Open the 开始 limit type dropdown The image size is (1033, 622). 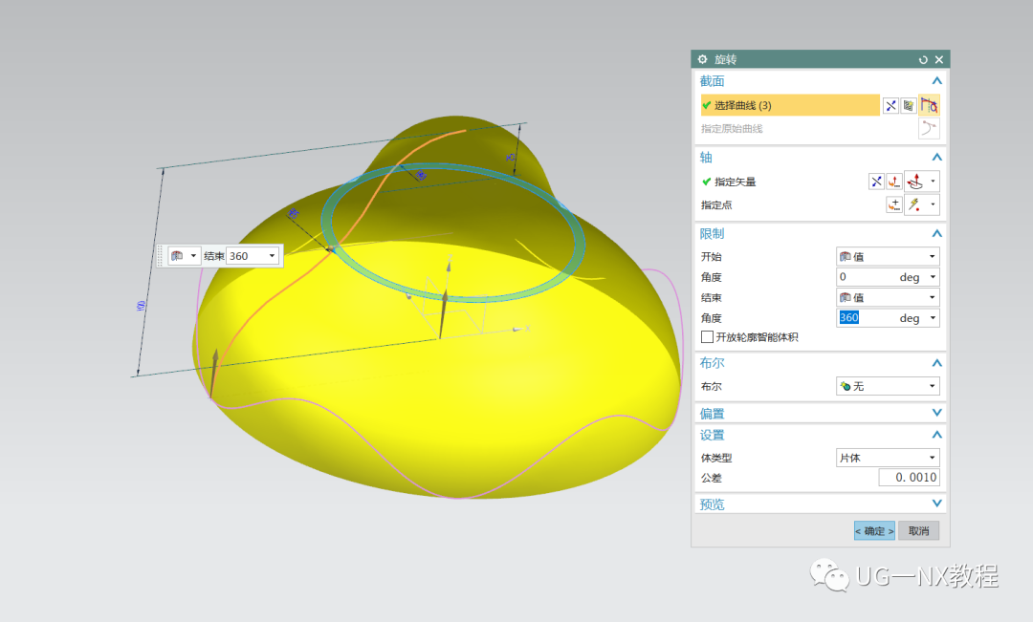point(888,257)
